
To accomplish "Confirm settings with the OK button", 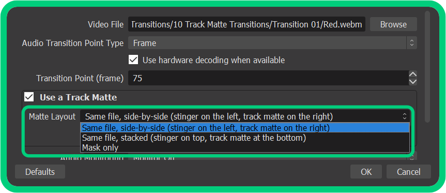I will click(x=366, y=172).
